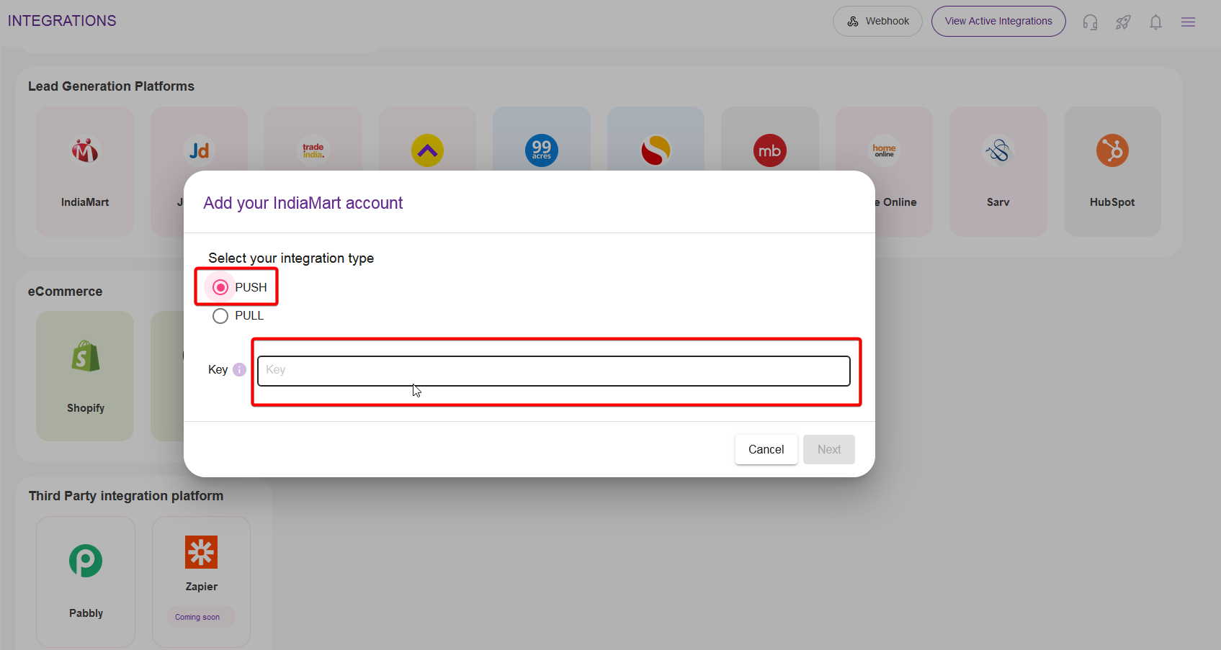Select the PUSH integration type radio
Screen dimensions: 1221x650
tap(220, 287)
